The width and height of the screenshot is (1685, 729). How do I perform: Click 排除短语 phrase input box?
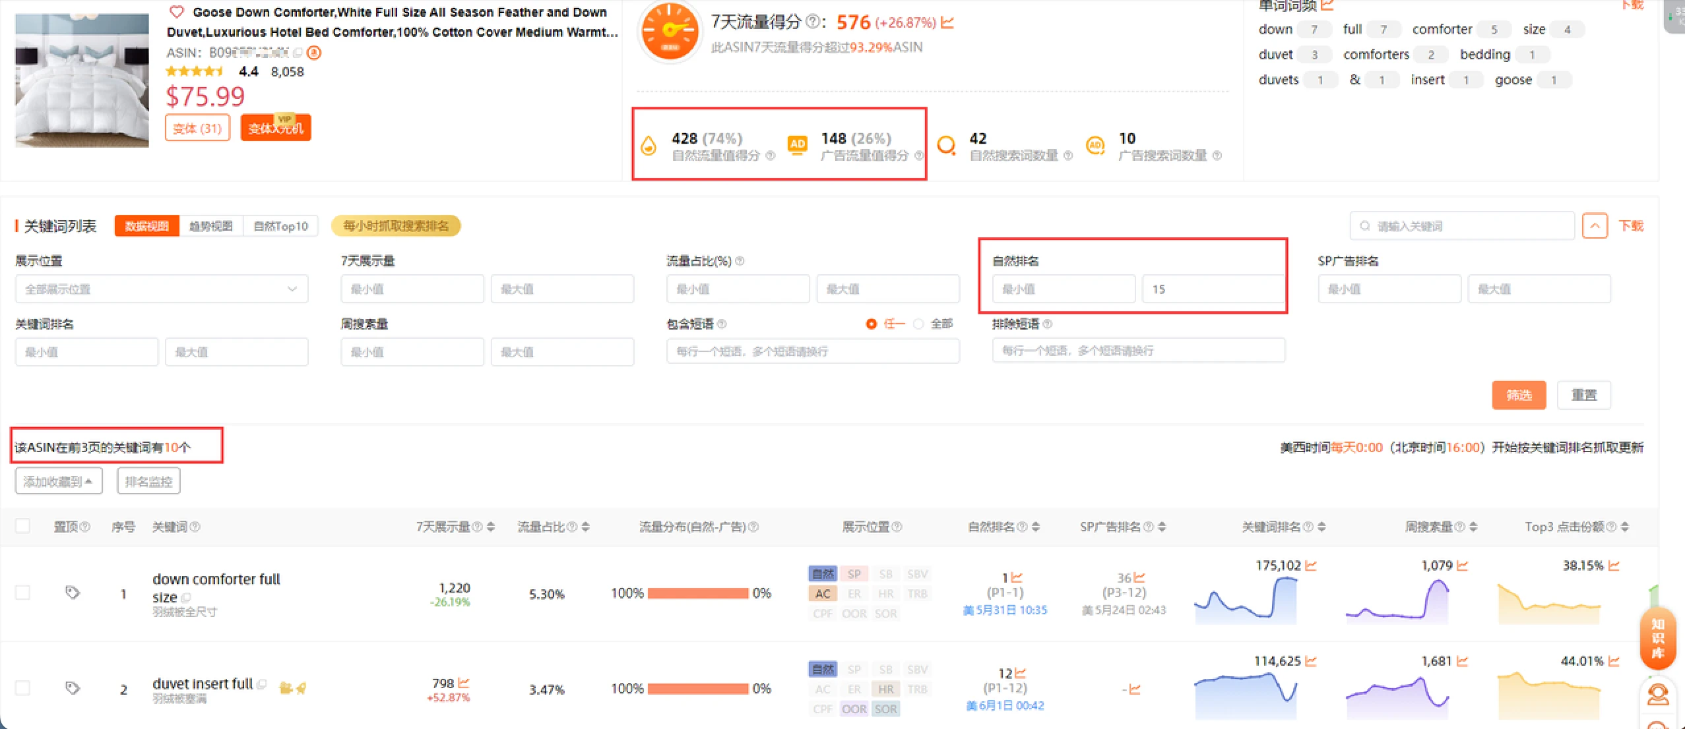coord(1139,351)
